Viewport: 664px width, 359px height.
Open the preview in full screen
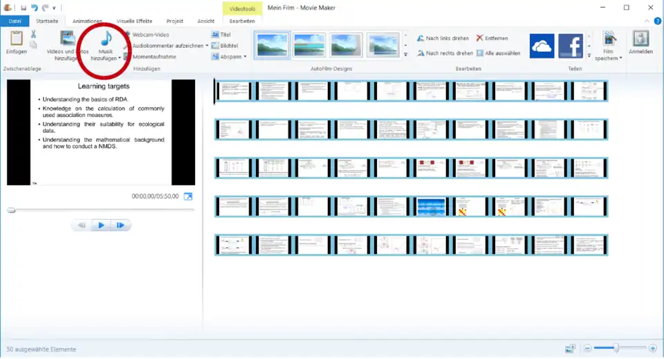click(x=187, y=196)
